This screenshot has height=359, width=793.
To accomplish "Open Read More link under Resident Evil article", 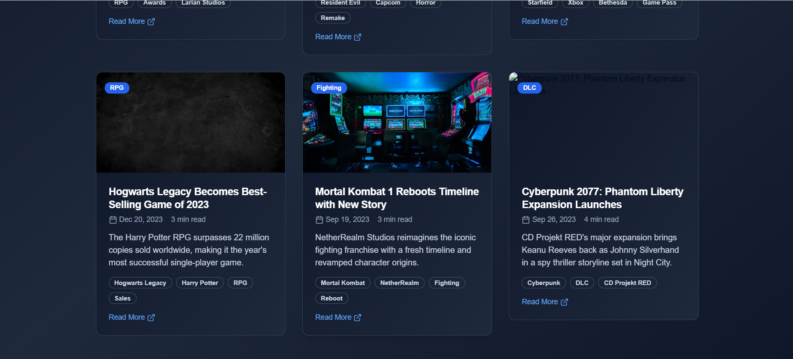I will [x=338, y=37].
